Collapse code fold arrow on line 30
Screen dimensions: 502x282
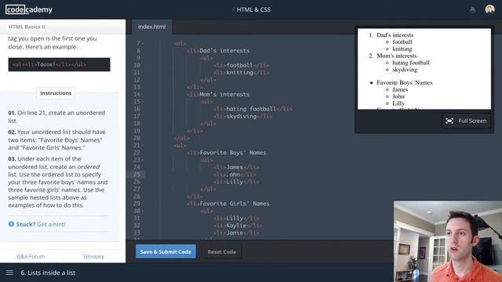coord(143,211)
